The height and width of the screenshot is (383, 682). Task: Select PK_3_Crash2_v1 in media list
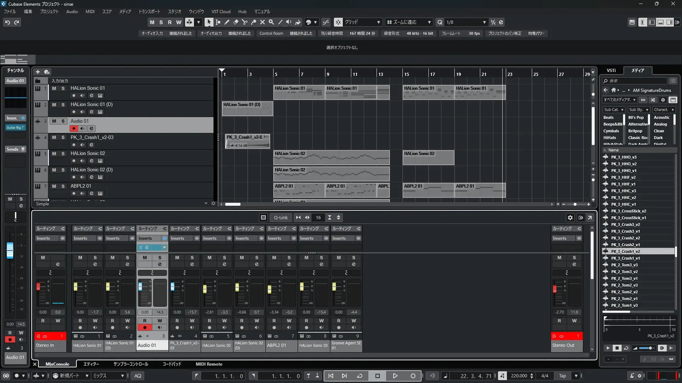tap(625, 245)
